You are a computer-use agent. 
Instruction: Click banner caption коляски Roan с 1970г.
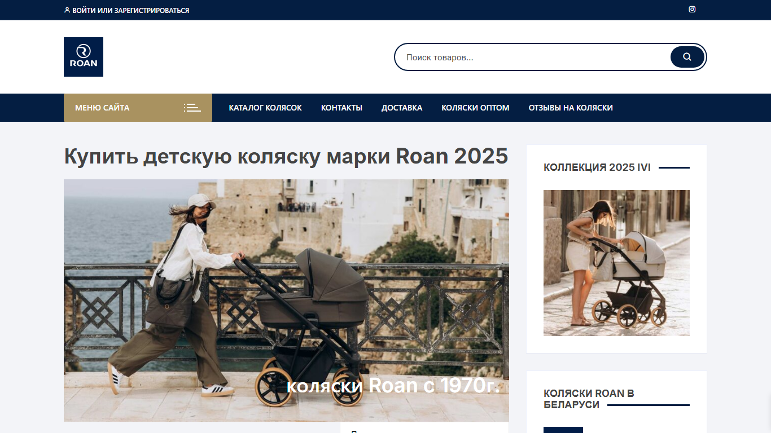(393, 386)
